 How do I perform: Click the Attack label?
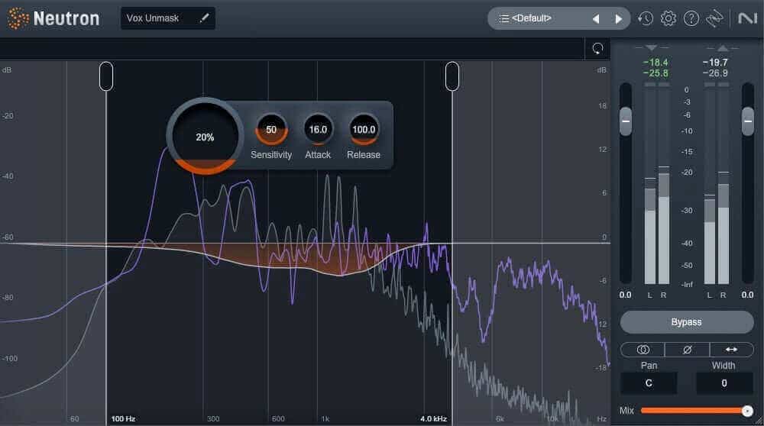click(x=318, y=155)
